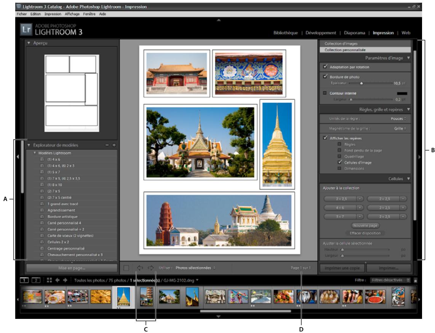
Task: Enable the Quadrillage checkbox
Action: tap(339, 156)
